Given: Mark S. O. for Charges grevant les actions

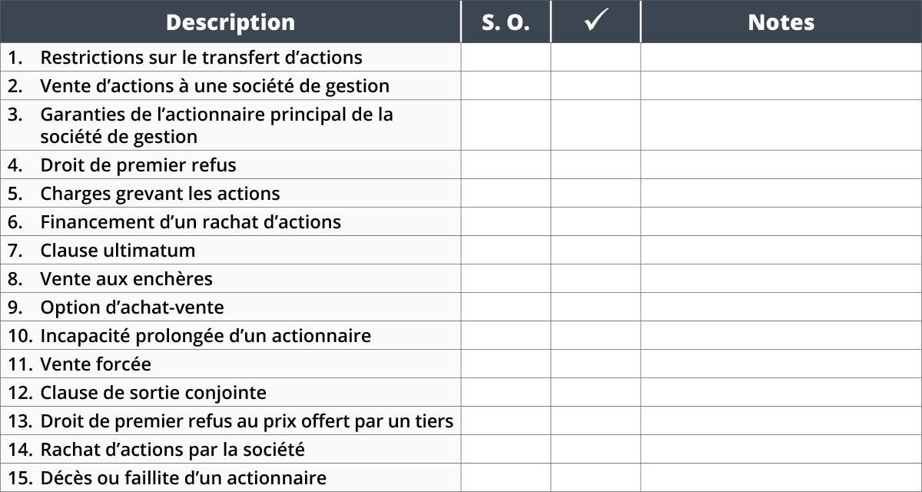Looking at the screenshot, I should click(x=506, y=193).
